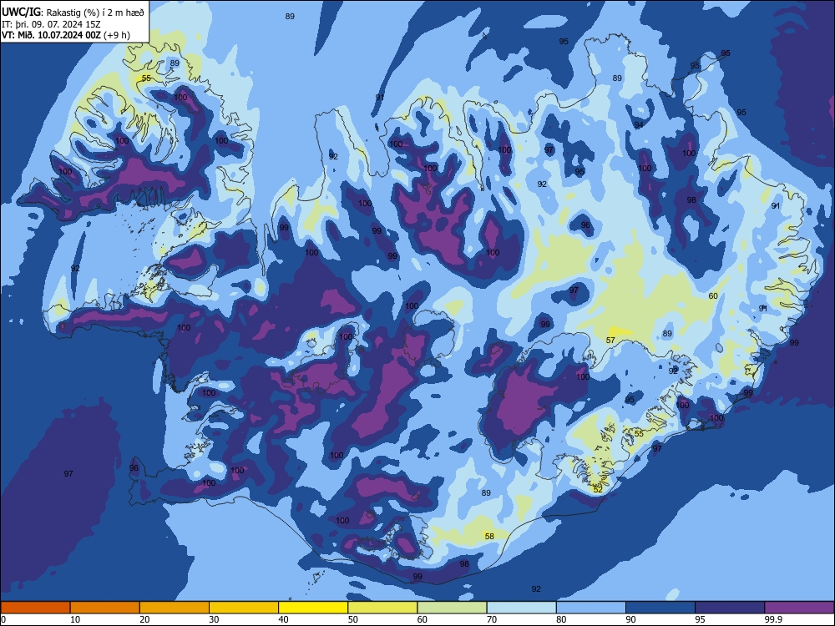The width and height of the screenshot is (835, 626).
Task: Click the '10' legend scale label
Action: tap(75, 619)
